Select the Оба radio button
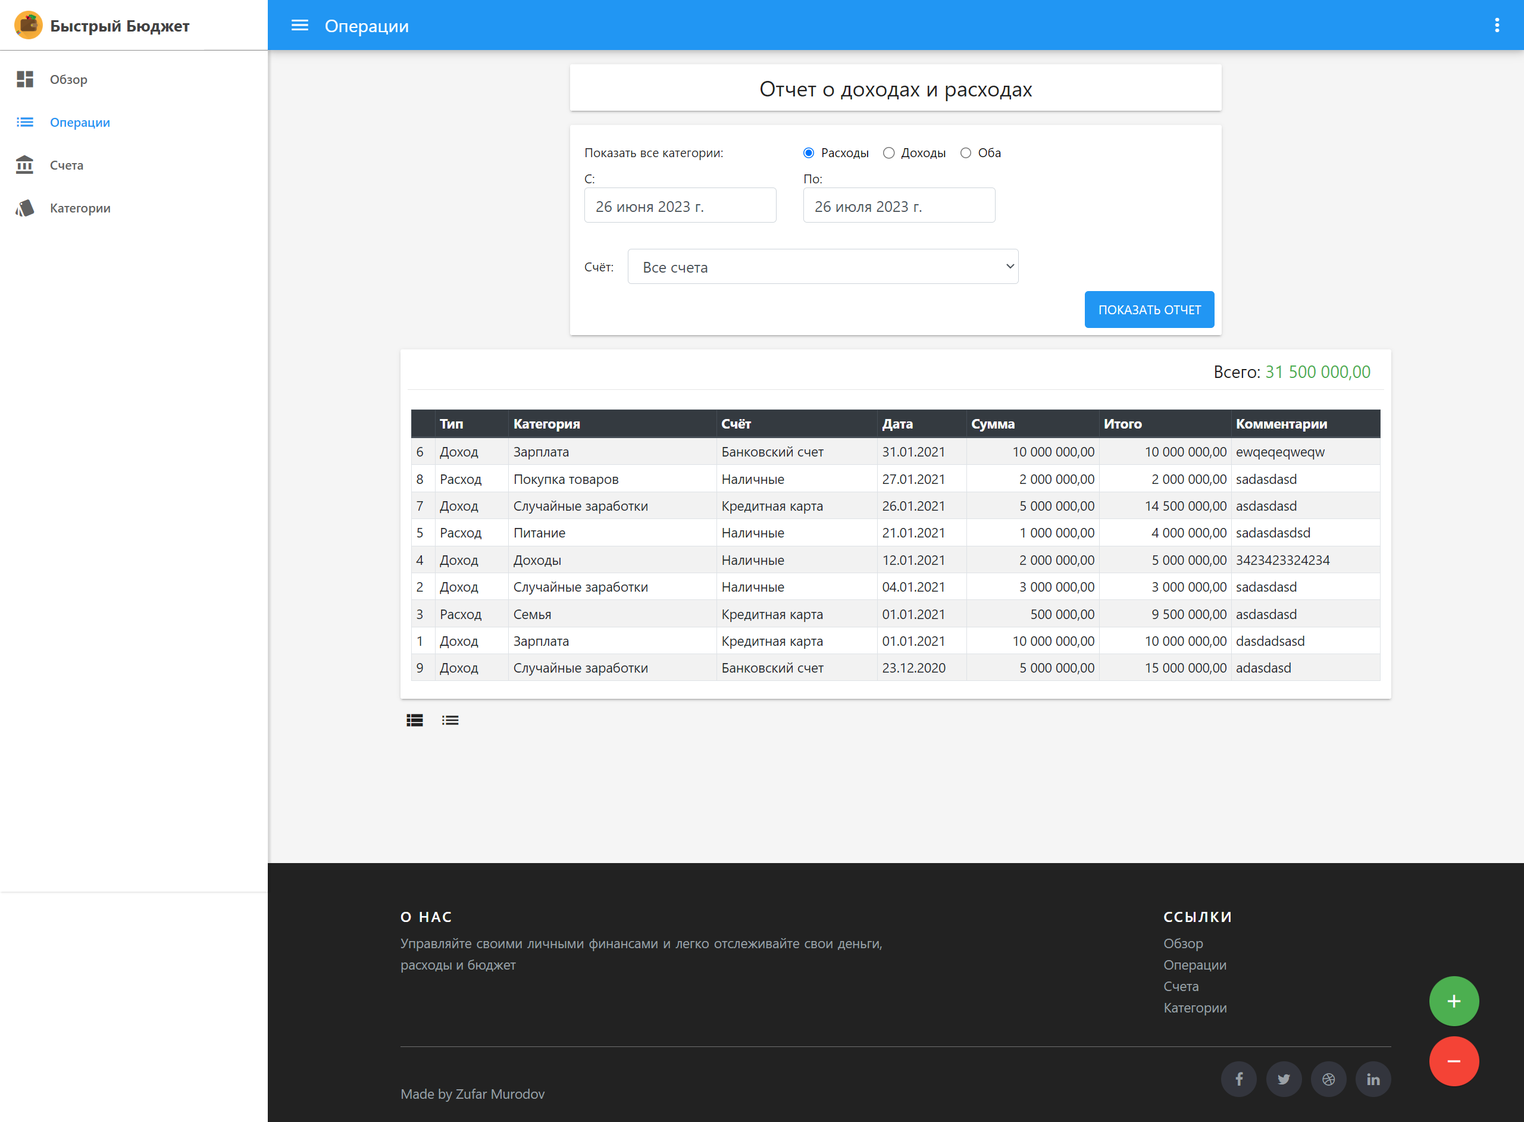Viewport: 1524px width, 1122px height. 965,153
